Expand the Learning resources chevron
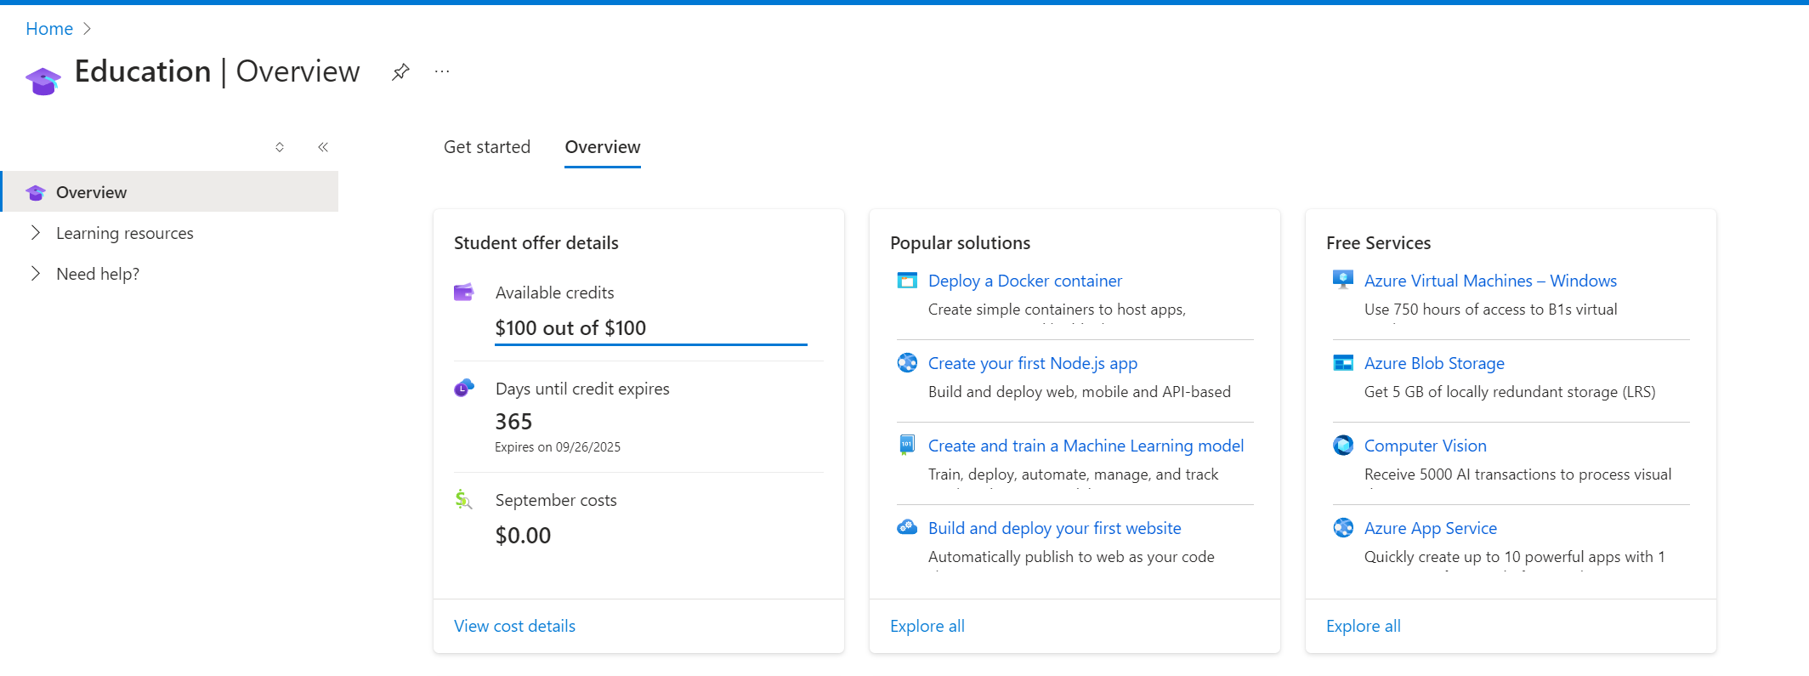 [x=36, y=233]
